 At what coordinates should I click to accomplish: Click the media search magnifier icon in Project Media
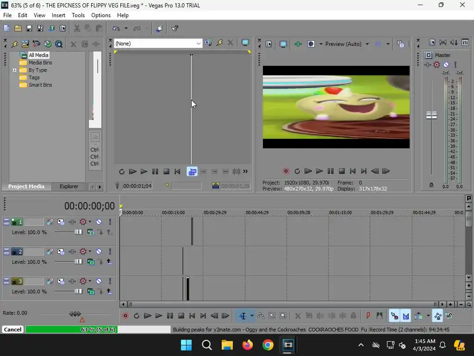[x=59, y=44]
